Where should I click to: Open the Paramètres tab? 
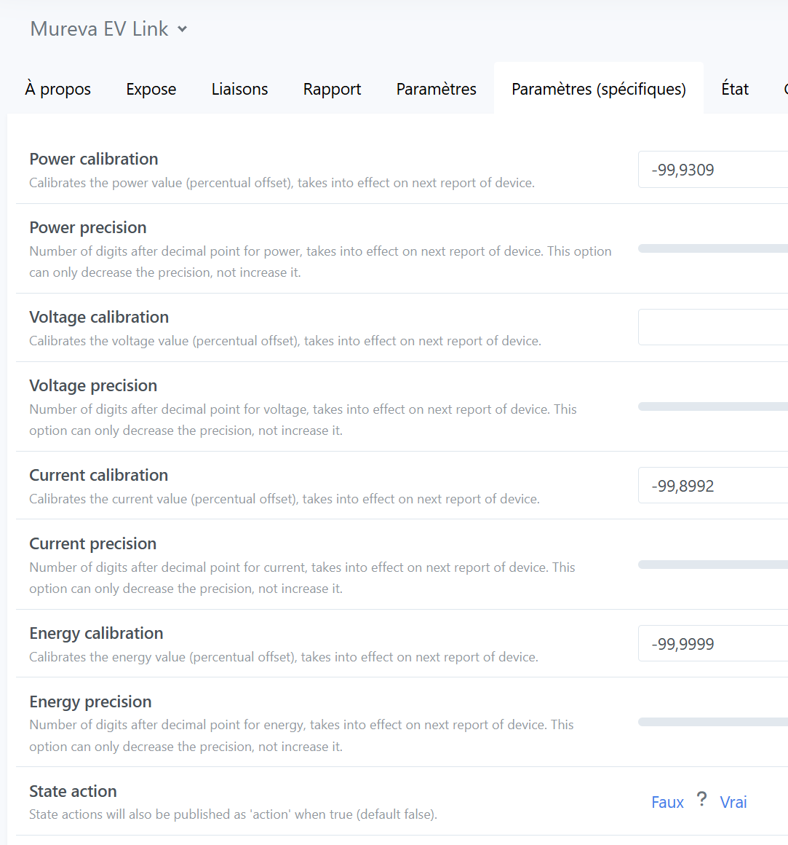pos(436,89)
